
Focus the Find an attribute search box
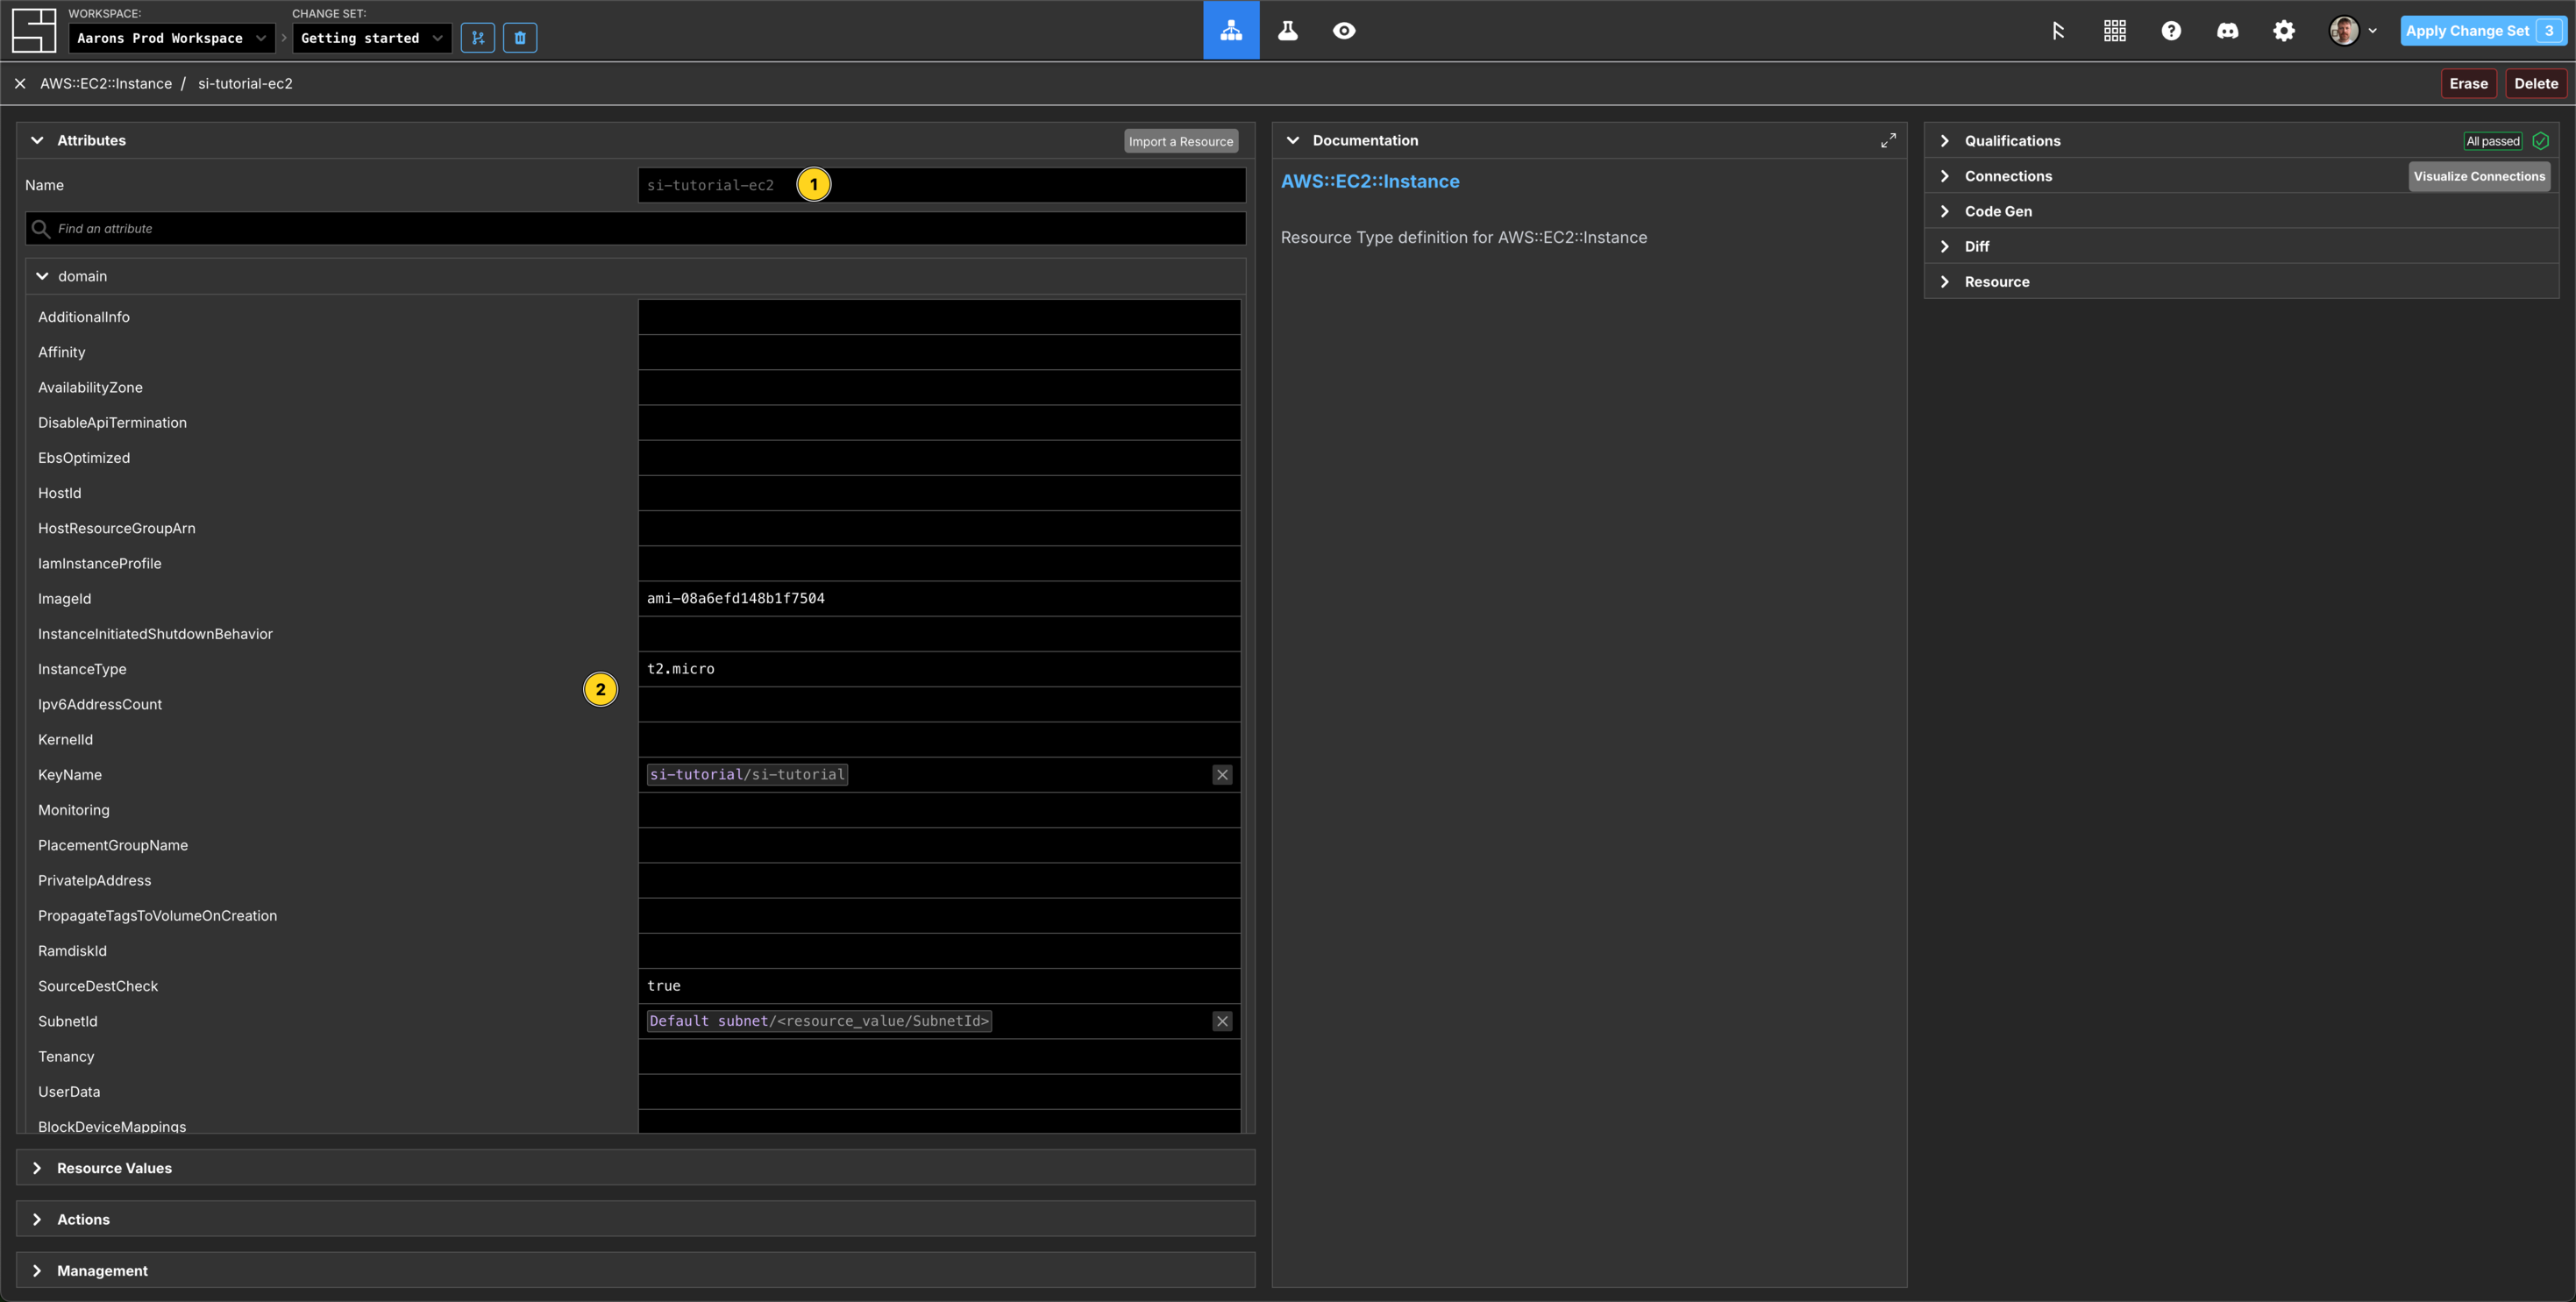pyautogui.click(x=636, y=229)
